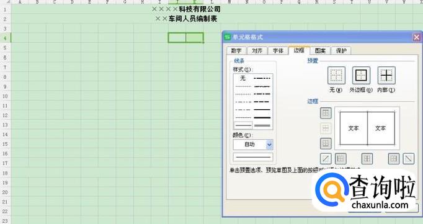
Task: Add the diagonal-up border line
Action: (326, 159)
